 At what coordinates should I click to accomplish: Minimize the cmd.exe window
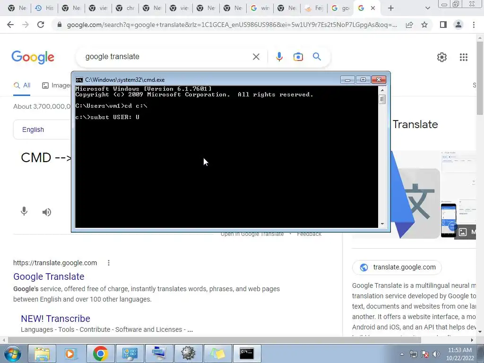click(x=347, y=80)
